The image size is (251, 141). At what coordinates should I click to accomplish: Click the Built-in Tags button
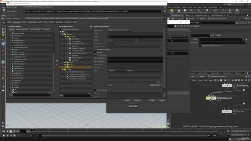pos(155,85)
